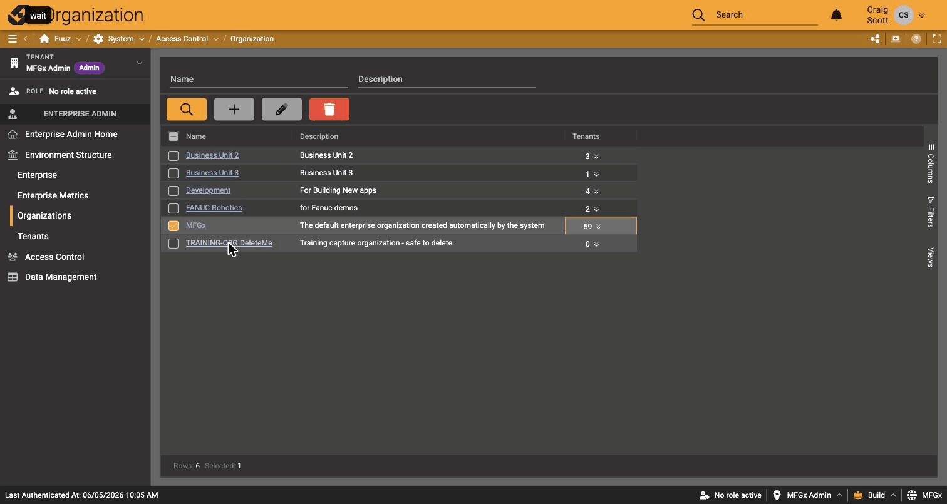This screenshot has height=504, width=947.
Task: Click the header Search text field
Action: click(x=766, y=14)
